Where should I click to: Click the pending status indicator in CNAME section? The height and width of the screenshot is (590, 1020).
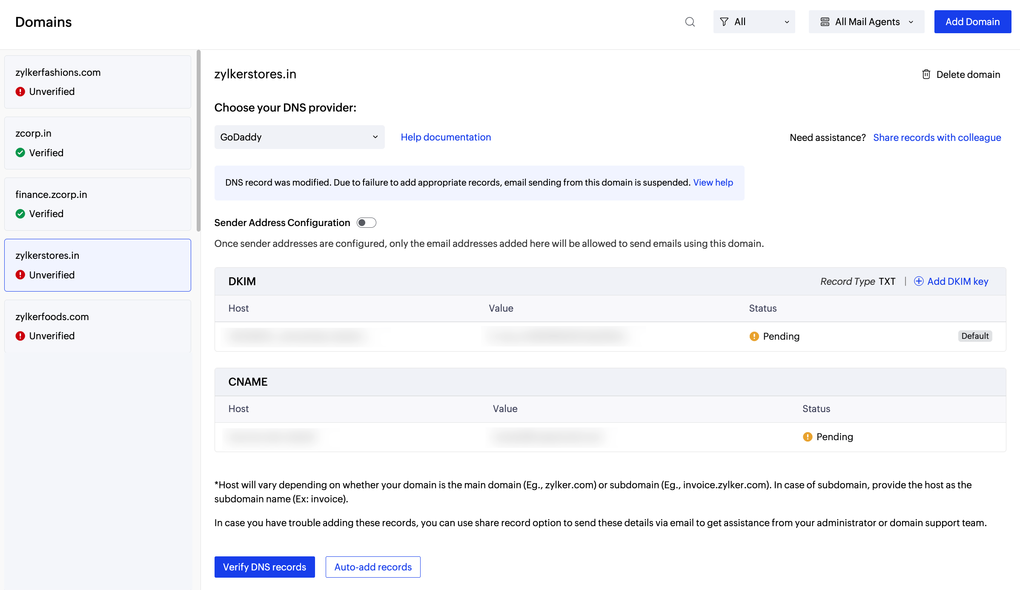pyautogui.click(x=808, y=436)
